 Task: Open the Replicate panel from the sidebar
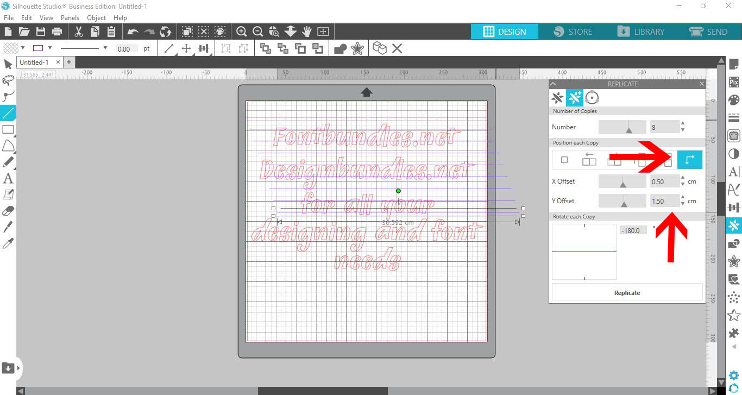[734, 225]
